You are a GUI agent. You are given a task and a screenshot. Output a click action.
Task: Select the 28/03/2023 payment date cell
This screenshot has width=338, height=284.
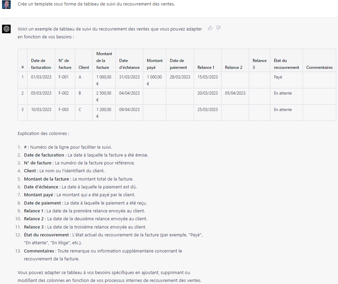click(180, 77)
